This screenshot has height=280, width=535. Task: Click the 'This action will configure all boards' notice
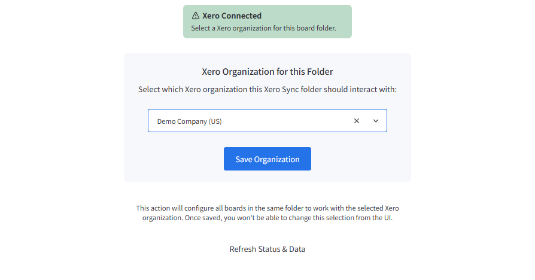(267, 213)
